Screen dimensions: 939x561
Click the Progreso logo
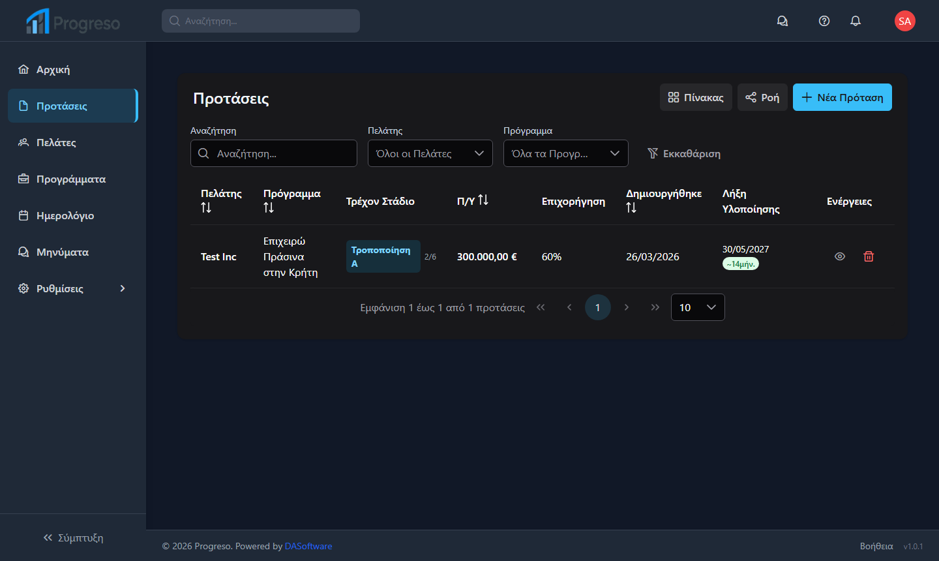point(73,22)
